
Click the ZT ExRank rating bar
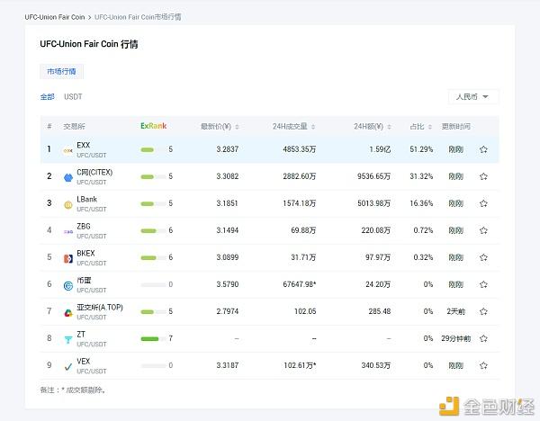point(154,339)
